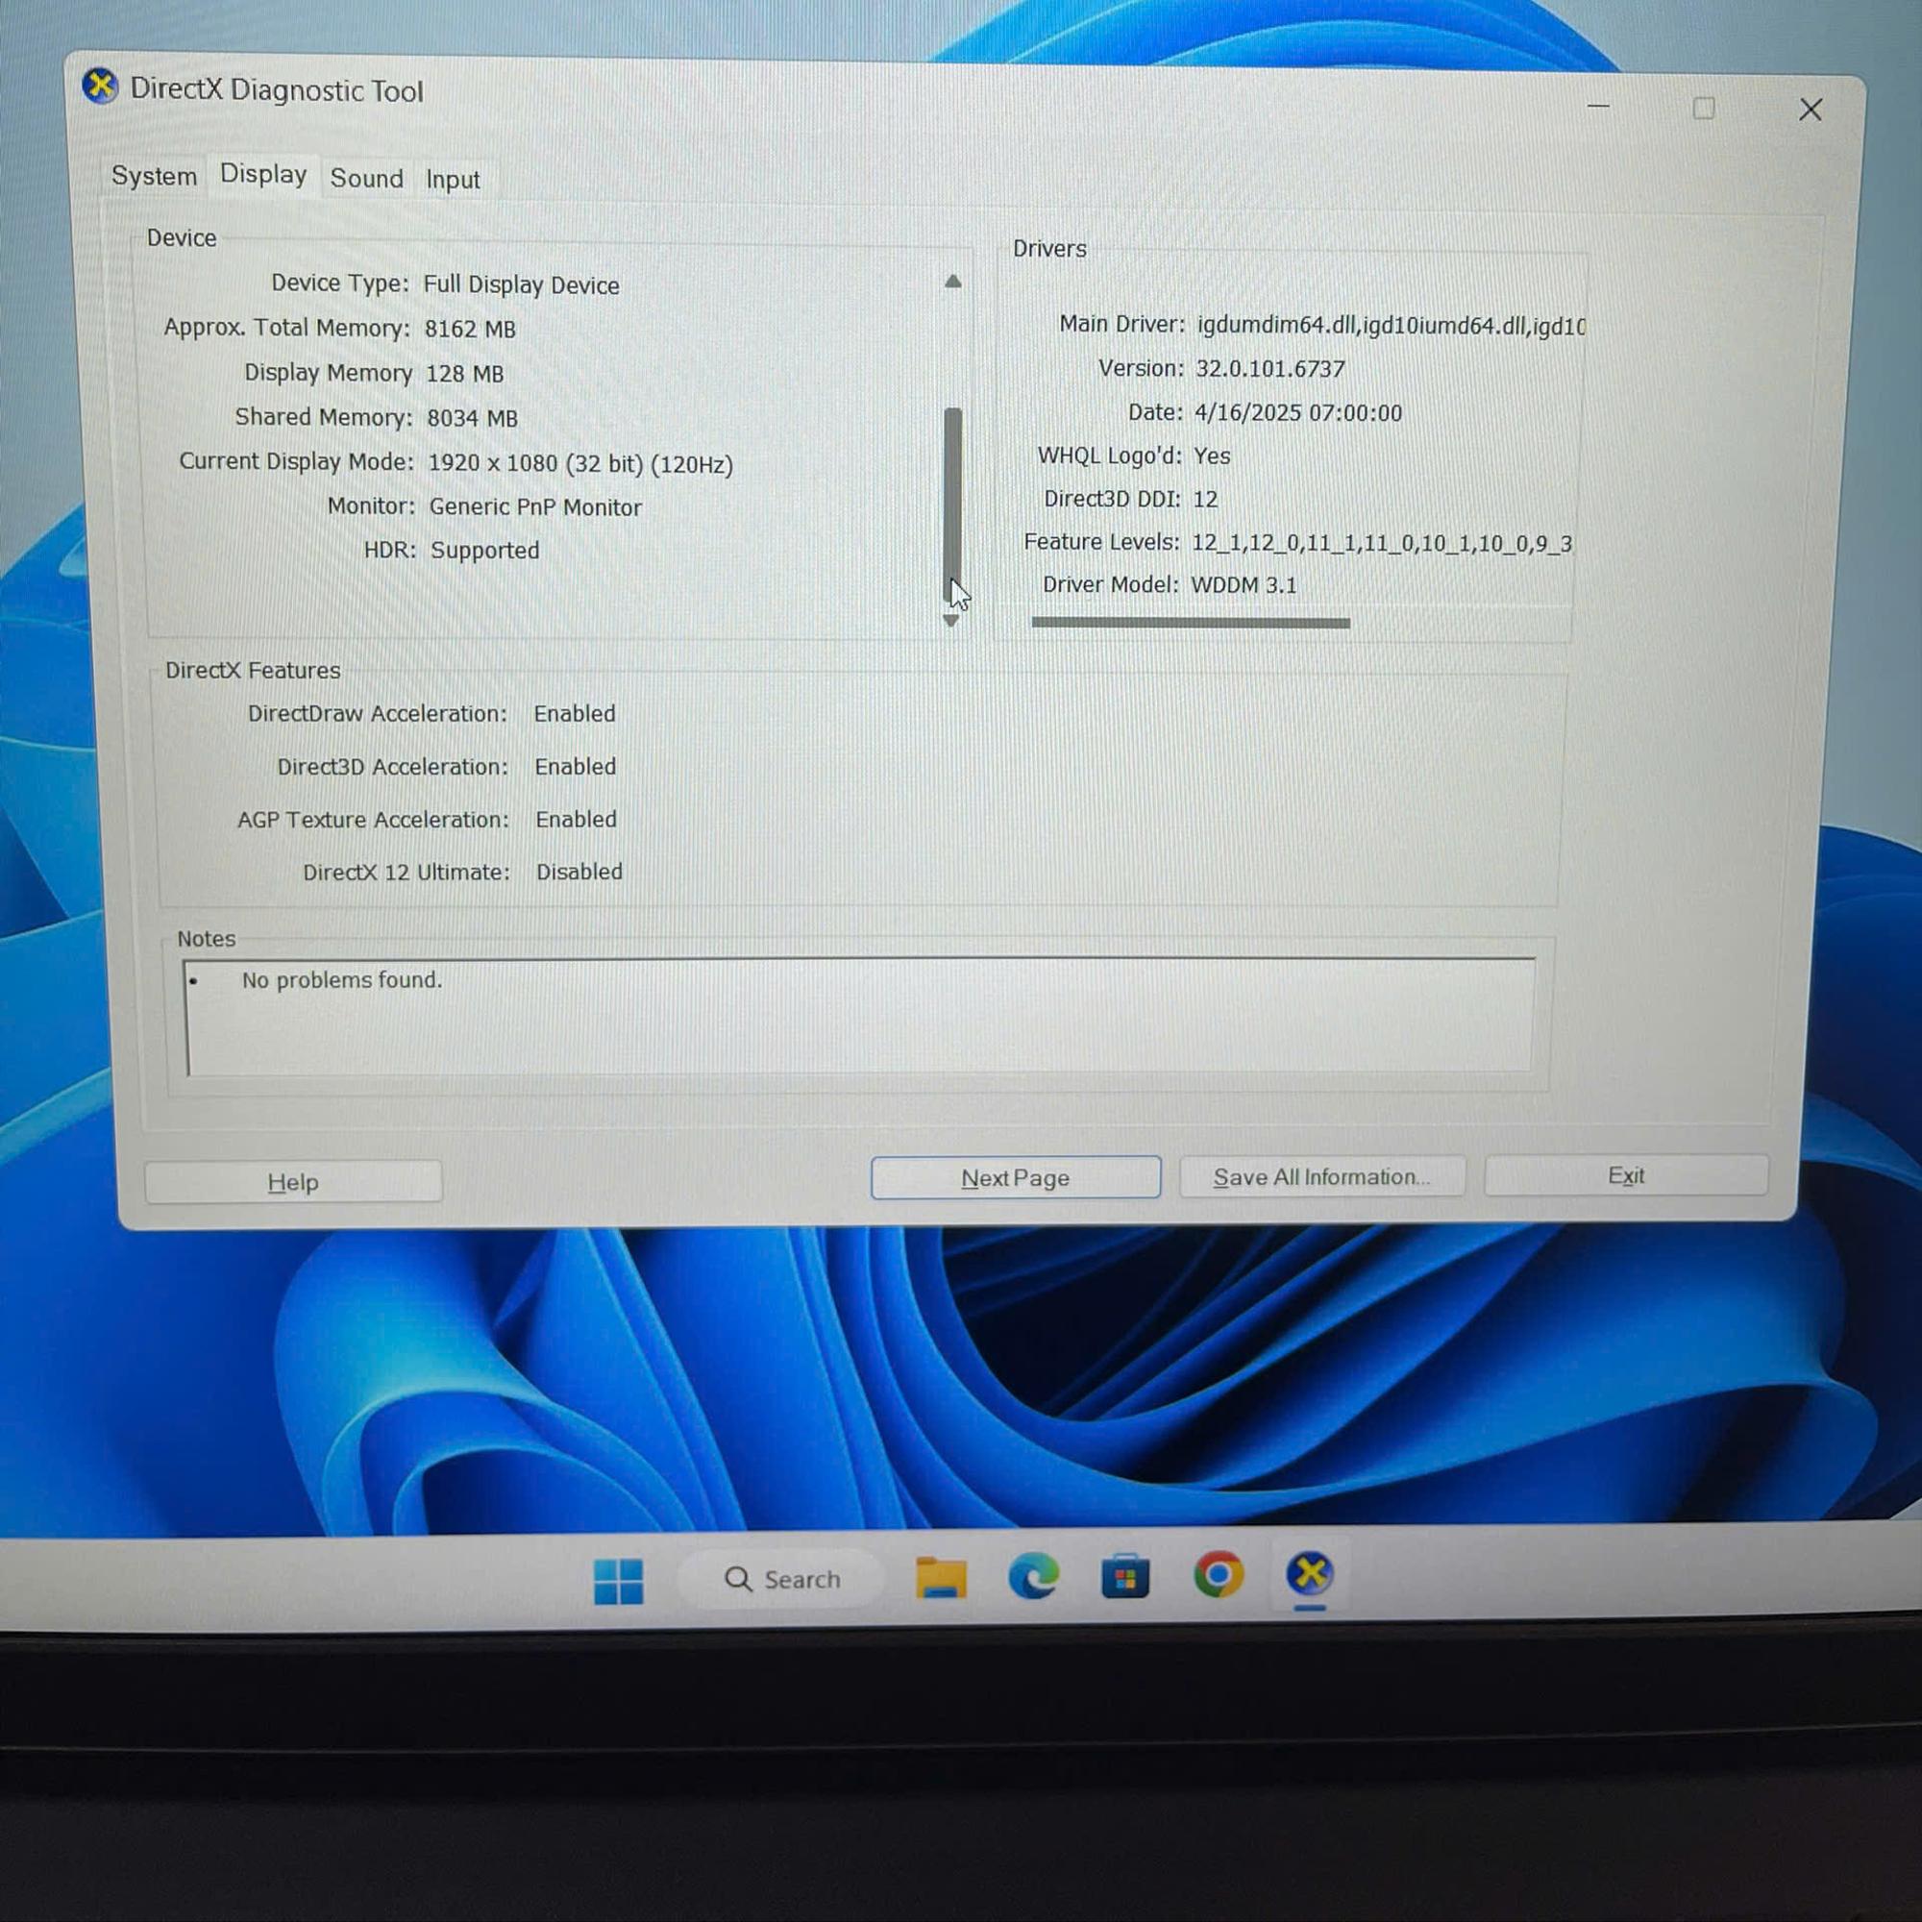Click the 'WDDM 3.1' driver model value
1922x1922 pixels.
[x=1244, y=585]
